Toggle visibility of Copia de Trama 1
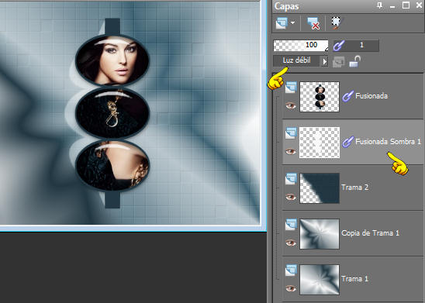The height and width of the screenshot is (303, 425). click(291, 243)
